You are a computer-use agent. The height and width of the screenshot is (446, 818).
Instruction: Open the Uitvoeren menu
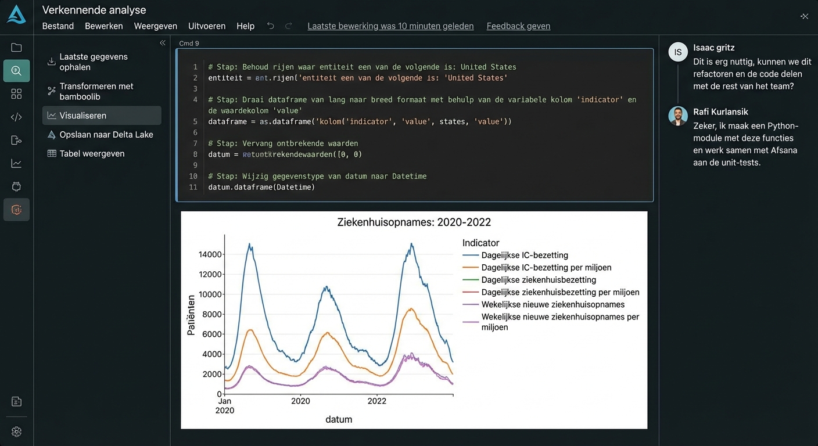[207, 26]
